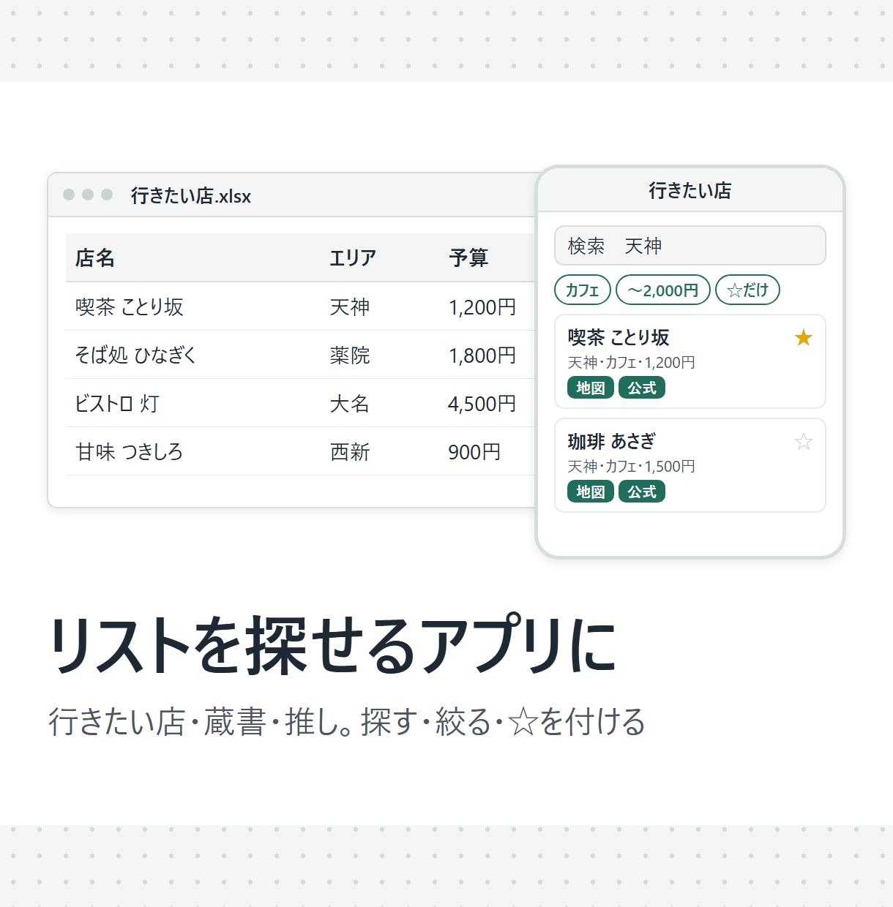
Task: Click the 天神・カフェ・1,500円 card subtitle
Action: tap(632, 466)
